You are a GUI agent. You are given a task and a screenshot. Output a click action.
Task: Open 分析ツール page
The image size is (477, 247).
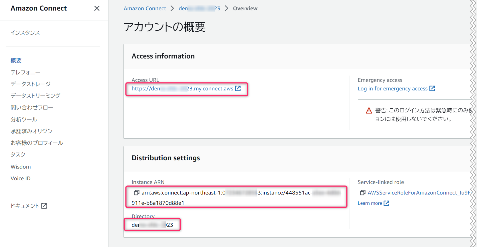(x=24, y=120)
